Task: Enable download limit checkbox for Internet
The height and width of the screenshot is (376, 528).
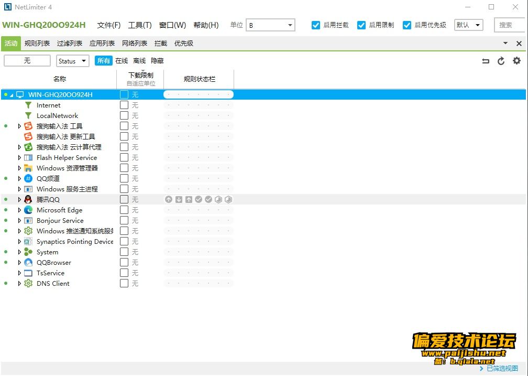Action: tap(124, 105)
